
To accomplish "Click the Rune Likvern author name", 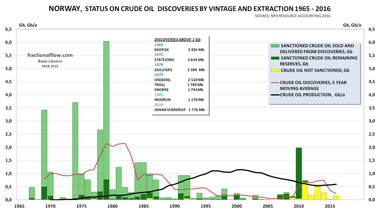I will coord(50,61).
